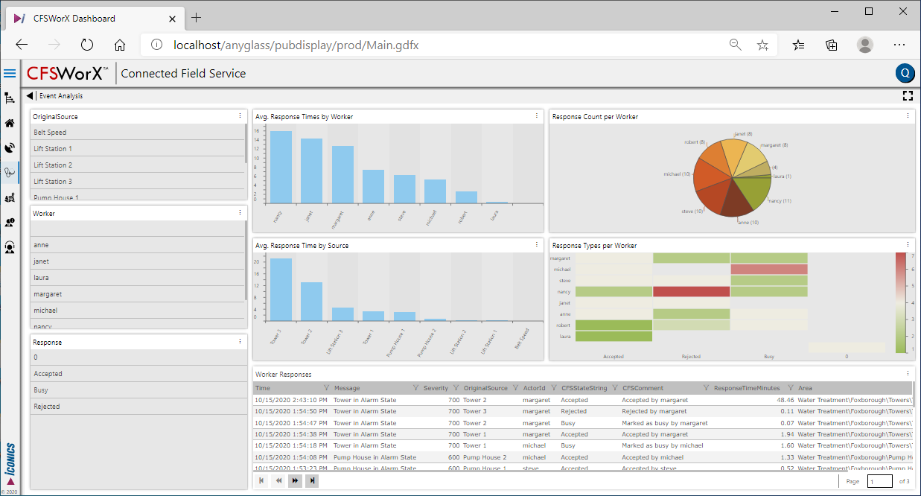Select Lift Station 2 in OriginalSource list

click(138, 165)
